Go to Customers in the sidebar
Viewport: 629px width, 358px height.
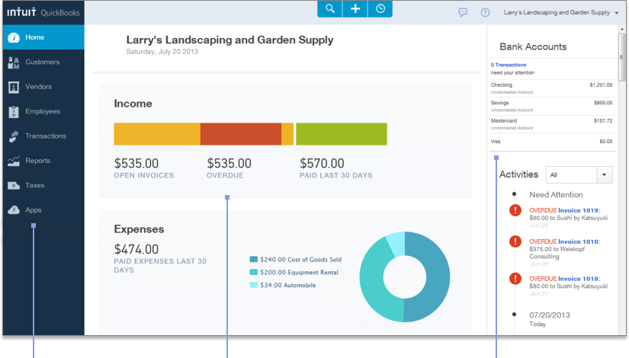[x=43, y=62]
